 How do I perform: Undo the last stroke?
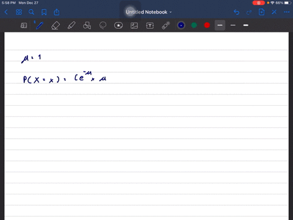click(x=236, y=12)
